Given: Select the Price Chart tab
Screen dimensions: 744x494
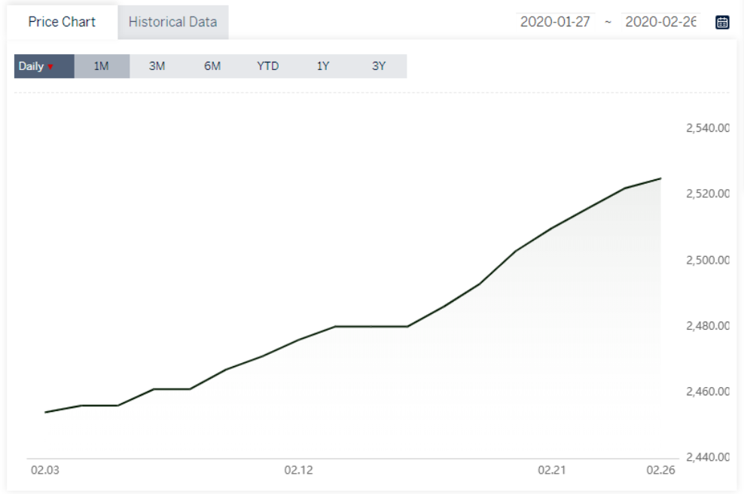Looking at the screenshot, I should 62,22.
